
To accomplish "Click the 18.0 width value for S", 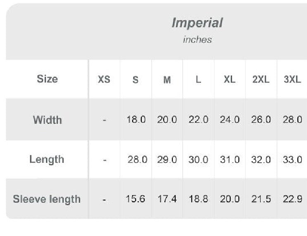I will (136, 120).
